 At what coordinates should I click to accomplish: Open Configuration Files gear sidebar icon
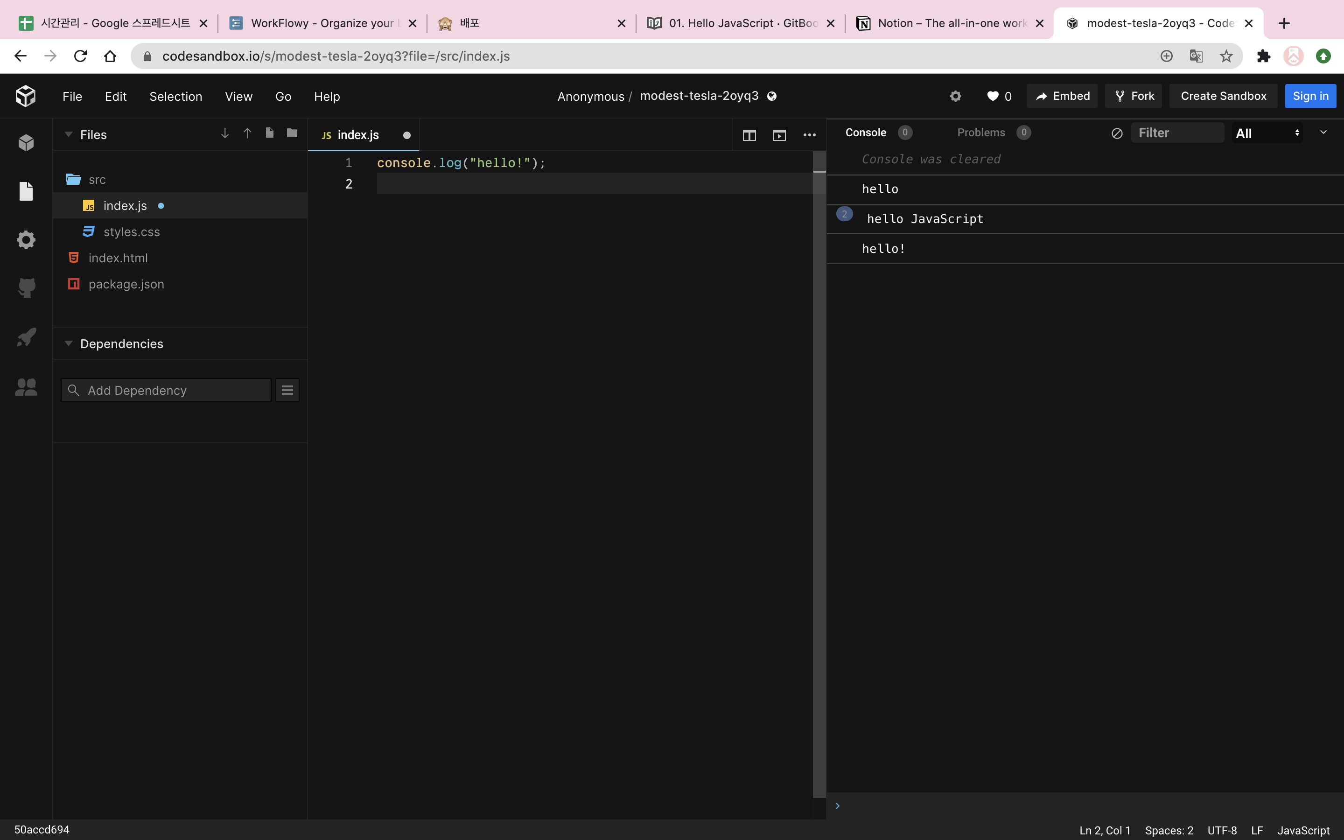pos(26,239)
